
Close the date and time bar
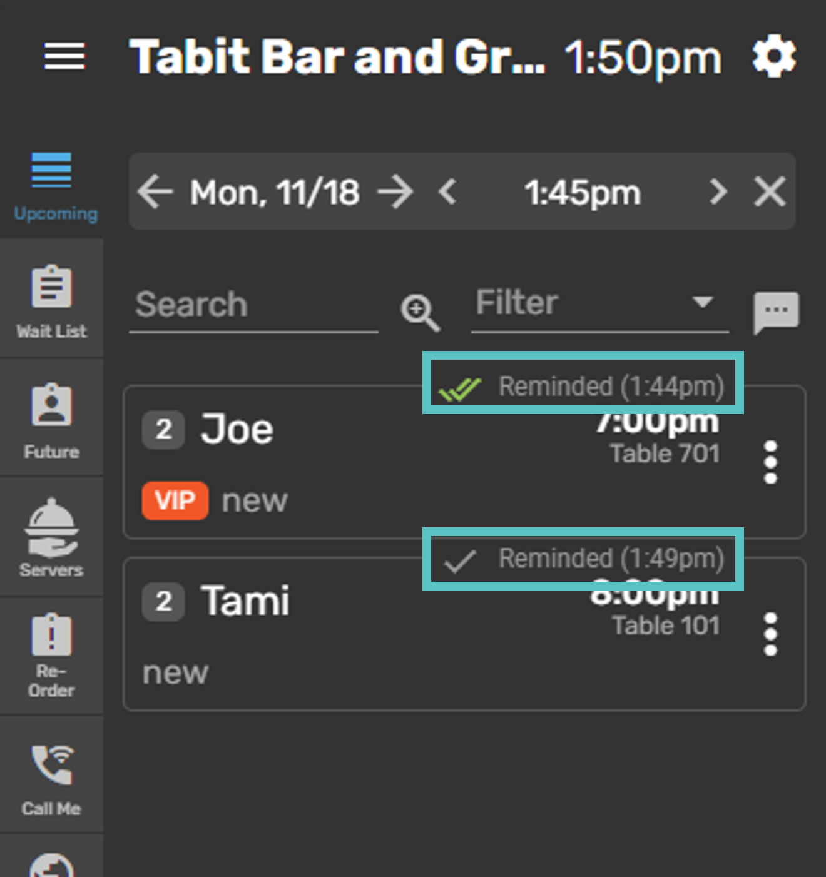tap(770, 191)
